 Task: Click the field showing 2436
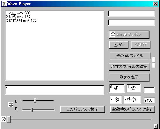[149, 100]
